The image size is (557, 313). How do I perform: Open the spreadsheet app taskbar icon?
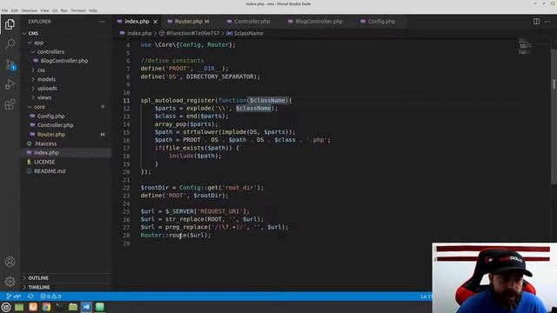click(x=100, y=307)
